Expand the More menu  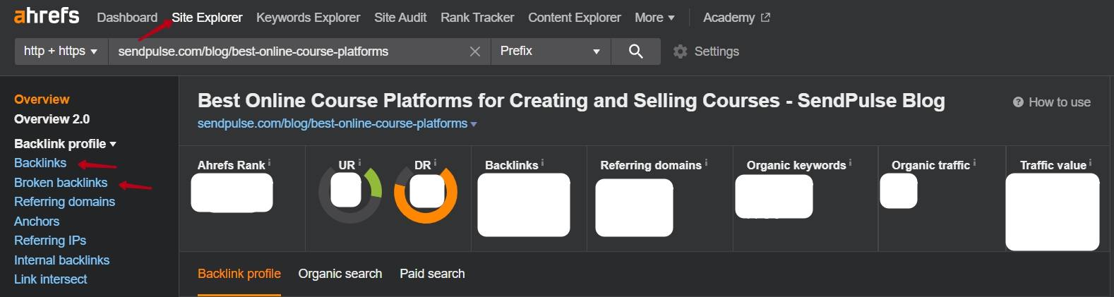pyautogui.click(x=654, y=18)
